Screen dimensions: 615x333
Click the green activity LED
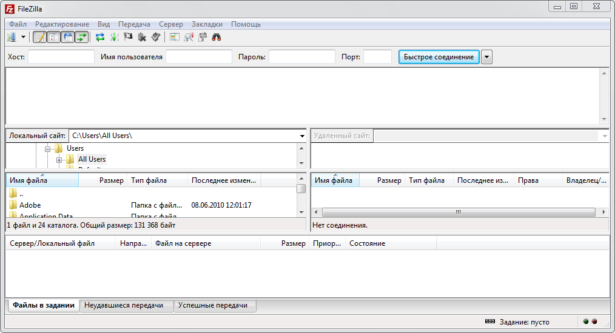(x=586, y=321)
